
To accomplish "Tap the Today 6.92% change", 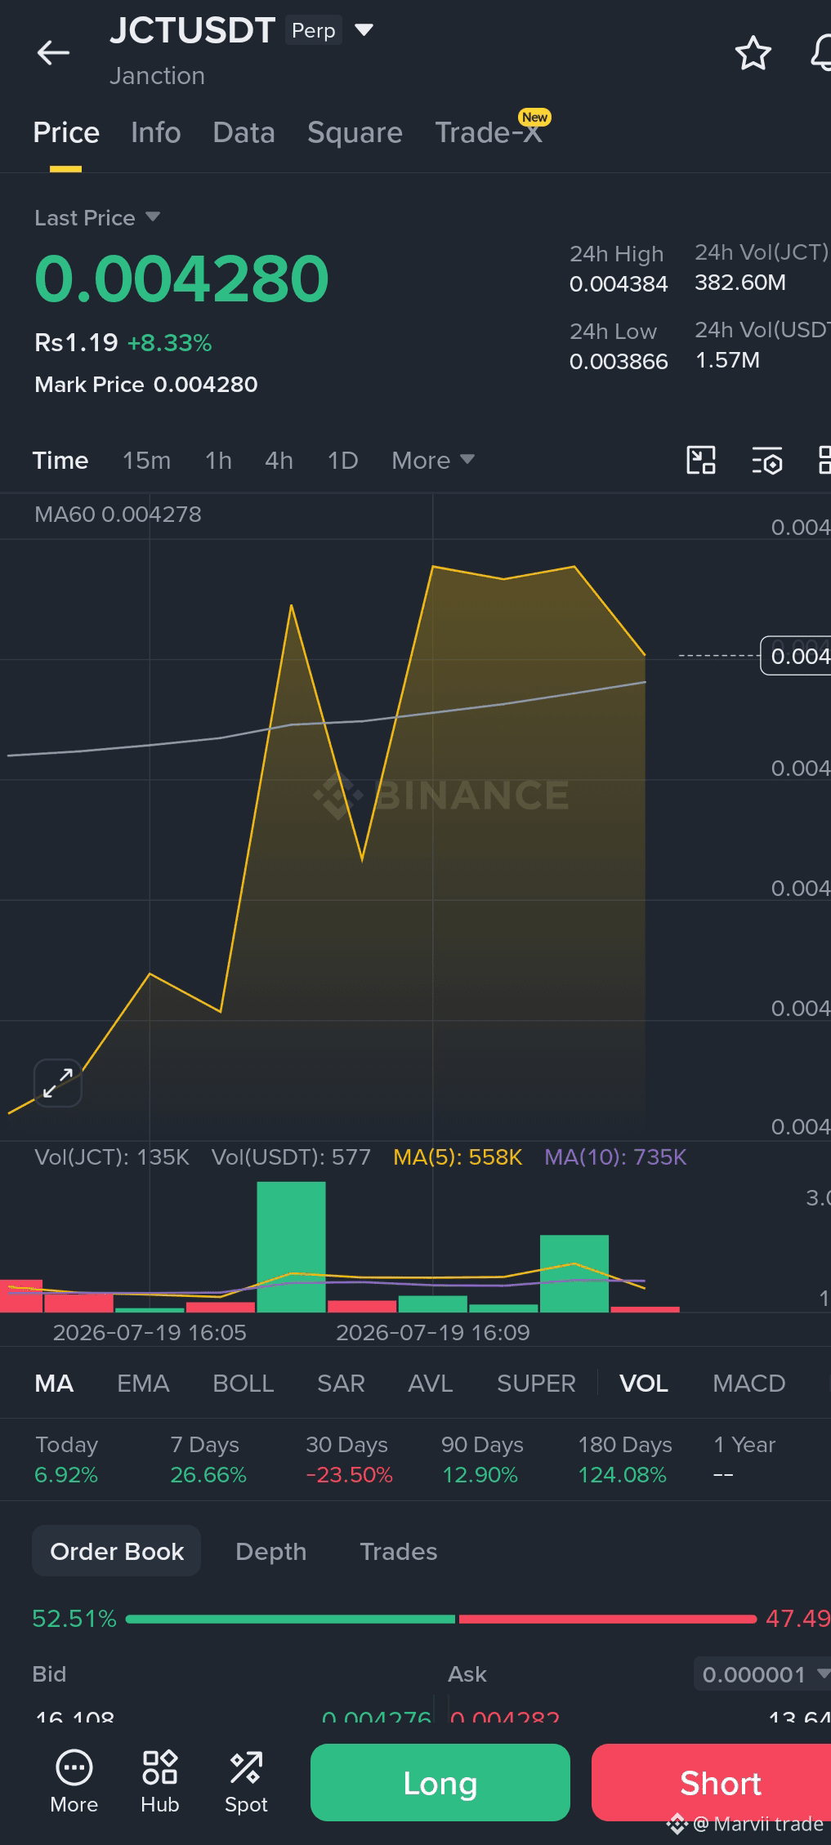I will click(x=66, y=1460).
